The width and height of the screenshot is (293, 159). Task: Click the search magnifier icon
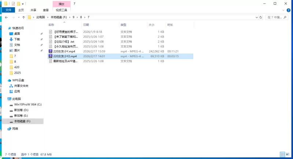285,17
